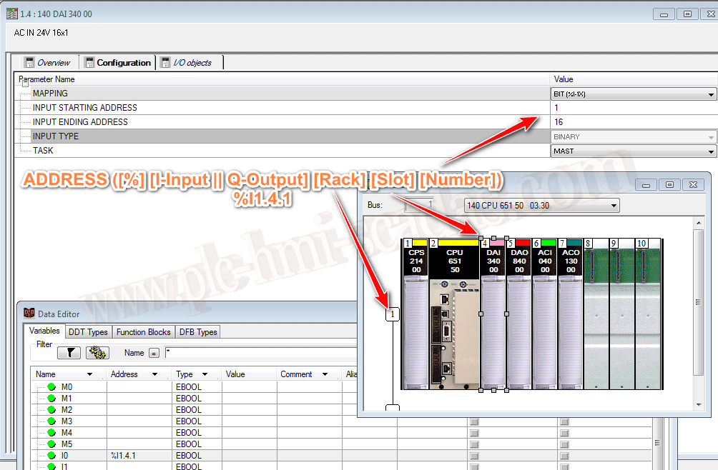Click empty slot 8 in the rack
718x470 pixels.
click(x=596, y=321)
